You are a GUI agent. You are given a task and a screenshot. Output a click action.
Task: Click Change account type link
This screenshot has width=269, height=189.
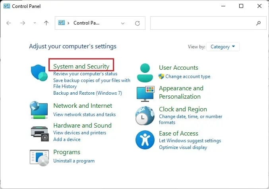188,76
